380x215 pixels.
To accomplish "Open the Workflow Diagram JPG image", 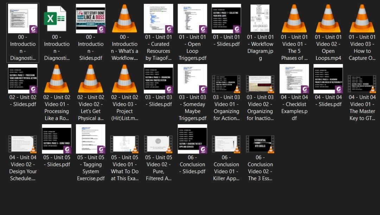I will click(260, 18).
